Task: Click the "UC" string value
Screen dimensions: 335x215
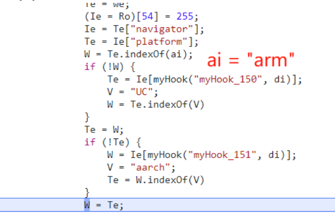Action: coord(142,92)
